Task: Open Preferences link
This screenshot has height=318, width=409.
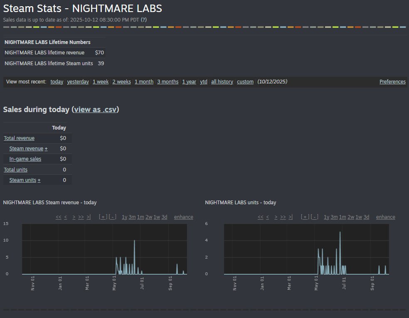Action: click(x=392, y=82)
